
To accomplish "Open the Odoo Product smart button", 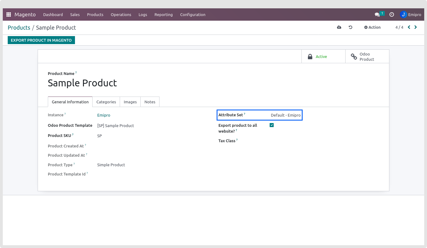I will [367, 56].
